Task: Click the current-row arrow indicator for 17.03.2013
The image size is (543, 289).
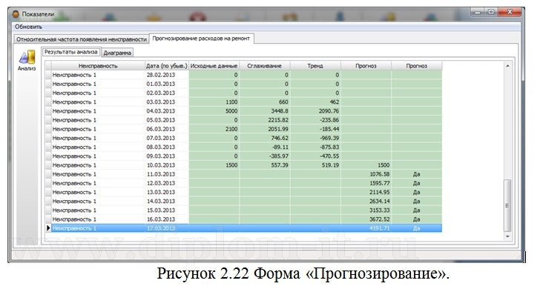Action: click(48, 228)
